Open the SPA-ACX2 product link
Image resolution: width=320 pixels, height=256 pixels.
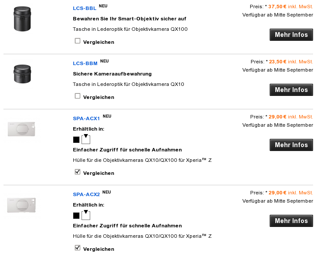coord(86,194)
